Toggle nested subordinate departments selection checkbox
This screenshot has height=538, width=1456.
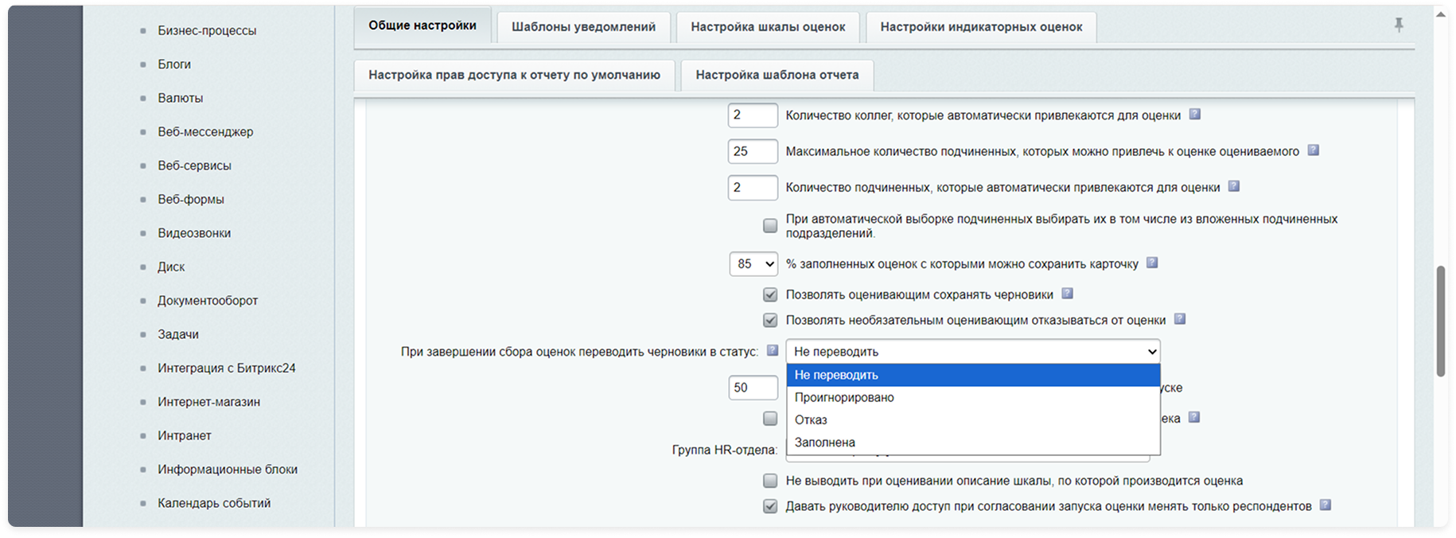click(770, 226)
